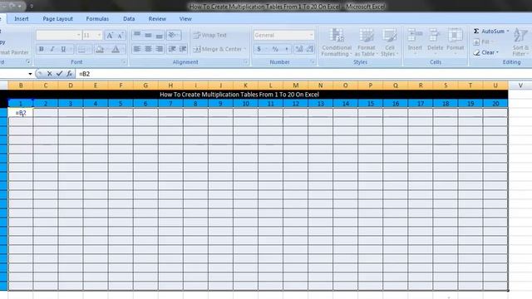Click Decrease Indent icon
This screenshot has width=532, height=299.
pos(172,49)
